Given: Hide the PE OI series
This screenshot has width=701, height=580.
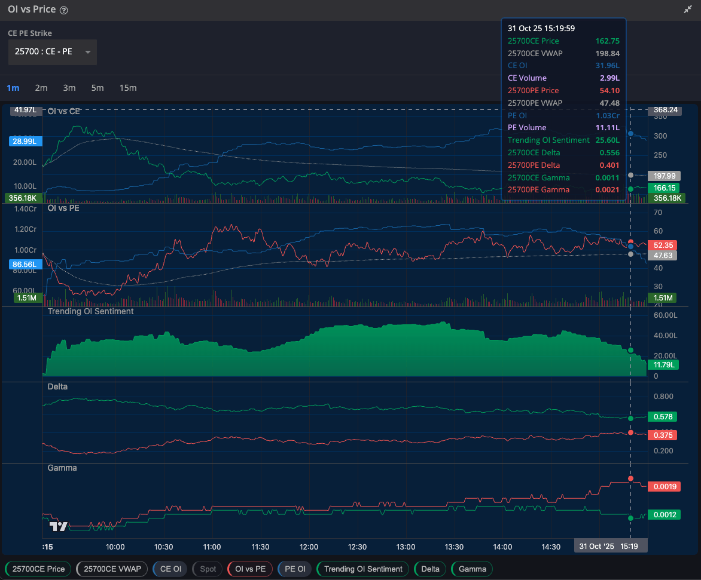Looking at the screenshot, I should point(294,569).
